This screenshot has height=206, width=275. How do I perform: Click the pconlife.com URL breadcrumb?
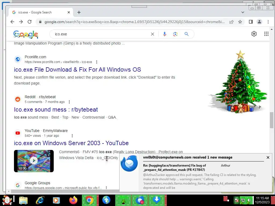58,62
